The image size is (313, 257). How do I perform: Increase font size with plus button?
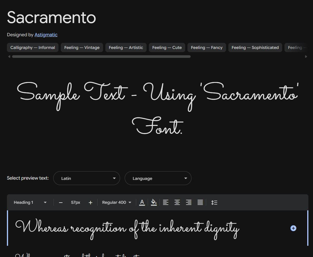[90, 203]
